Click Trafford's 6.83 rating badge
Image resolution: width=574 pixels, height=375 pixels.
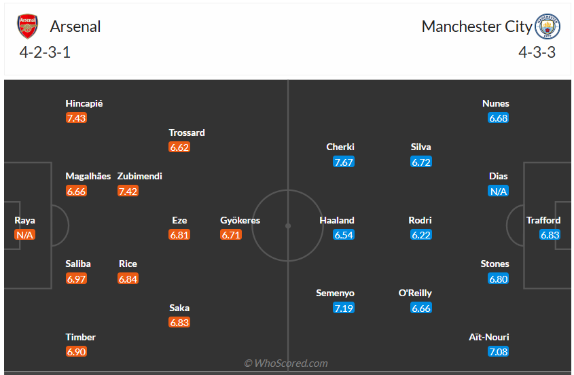tap(550, 235)
